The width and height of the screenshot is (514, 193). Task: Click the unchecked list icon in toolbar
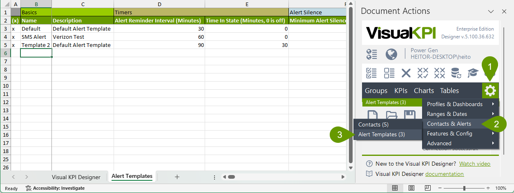pos(389,73)
